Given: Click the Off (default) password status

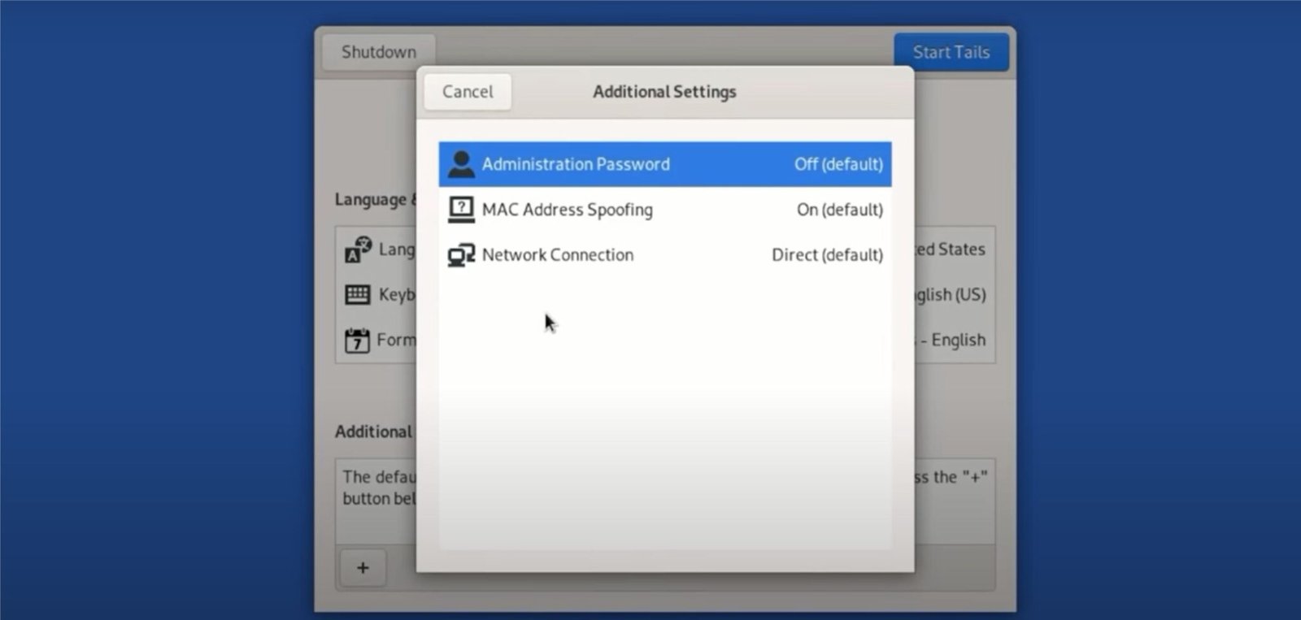Looking at the screenshot, I should [x=838, y=164].
